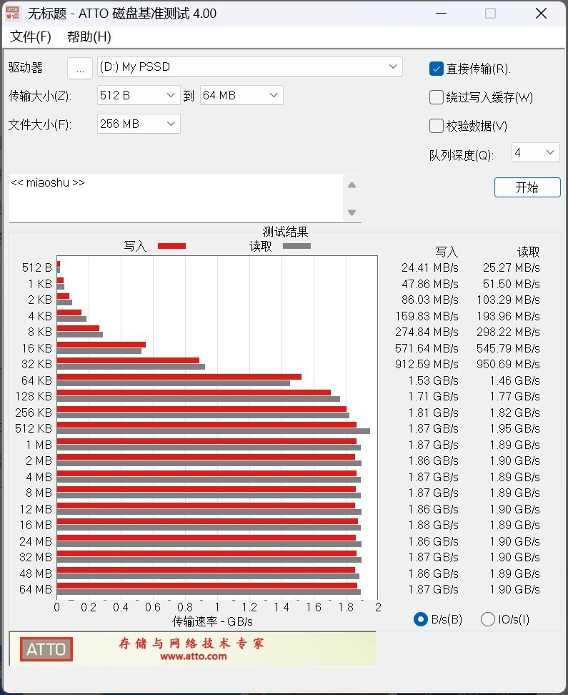The width and height of the screenshot is (568, 695).
Task: Click the browse drive '...' button
Action: click(80, 68)
